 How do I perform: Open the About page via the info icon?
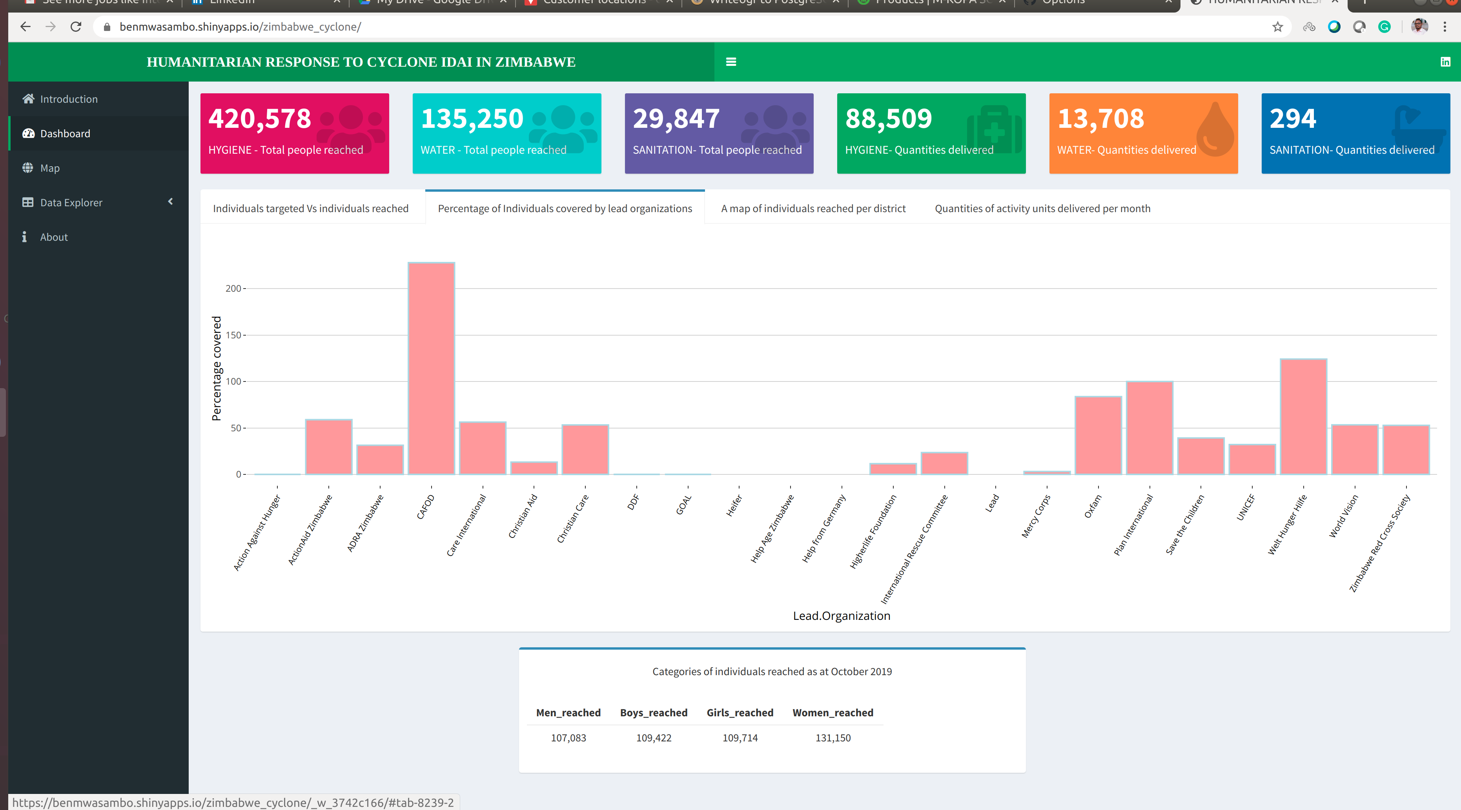pos(24,237)
